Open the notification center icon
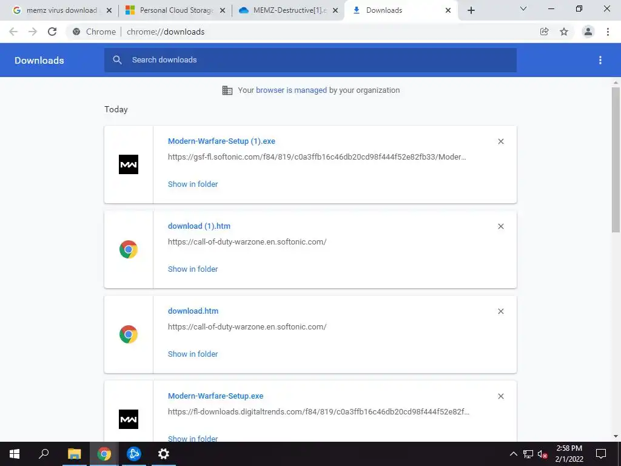 tap(601, 454)
